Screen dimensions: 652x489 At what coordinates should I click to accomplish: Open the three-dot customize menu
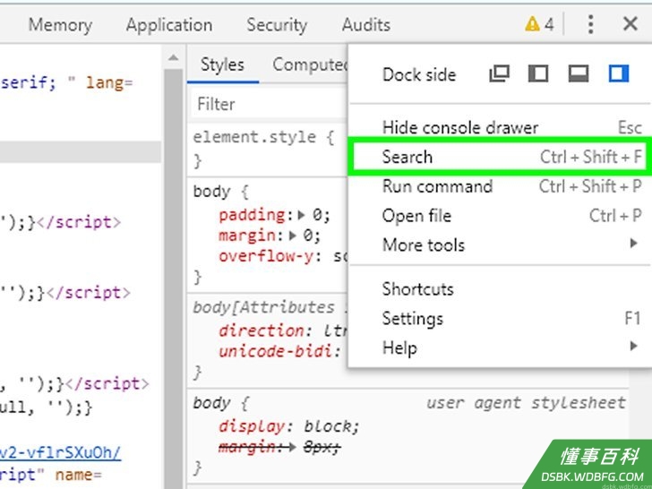point(590,24)
